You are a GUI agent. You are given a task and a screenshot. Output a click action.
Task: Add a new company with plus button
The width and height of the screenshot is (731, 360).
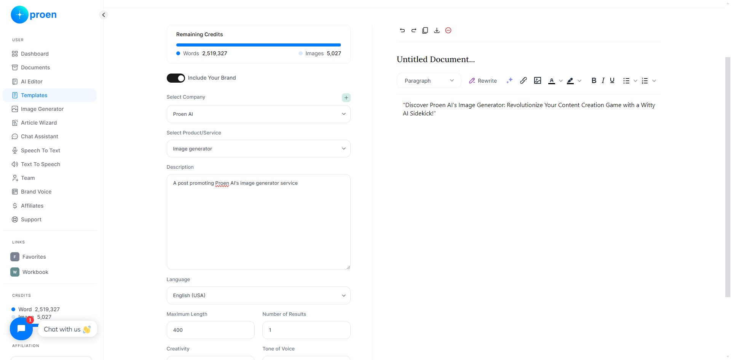346,98
